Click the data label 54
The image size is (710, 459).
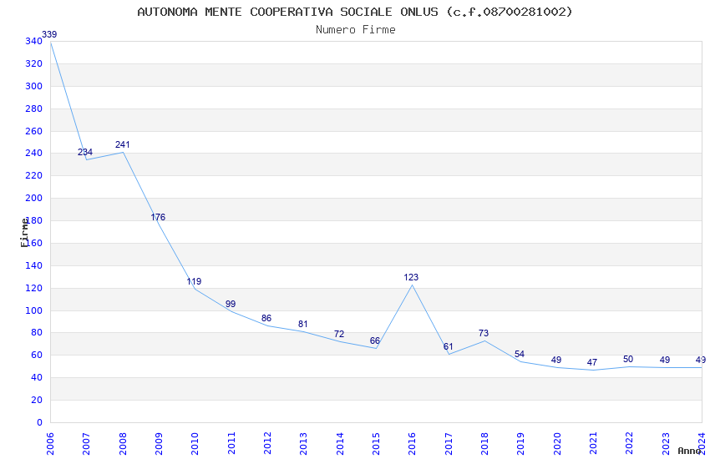[x=520, y=354]
